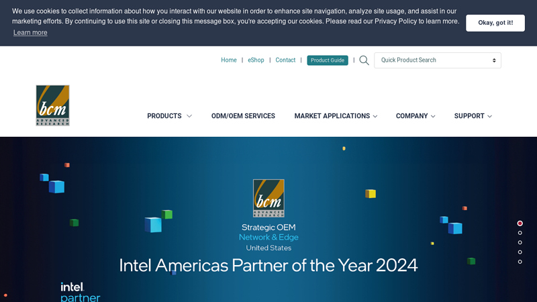Visit the eShop link

click(256, 60)
